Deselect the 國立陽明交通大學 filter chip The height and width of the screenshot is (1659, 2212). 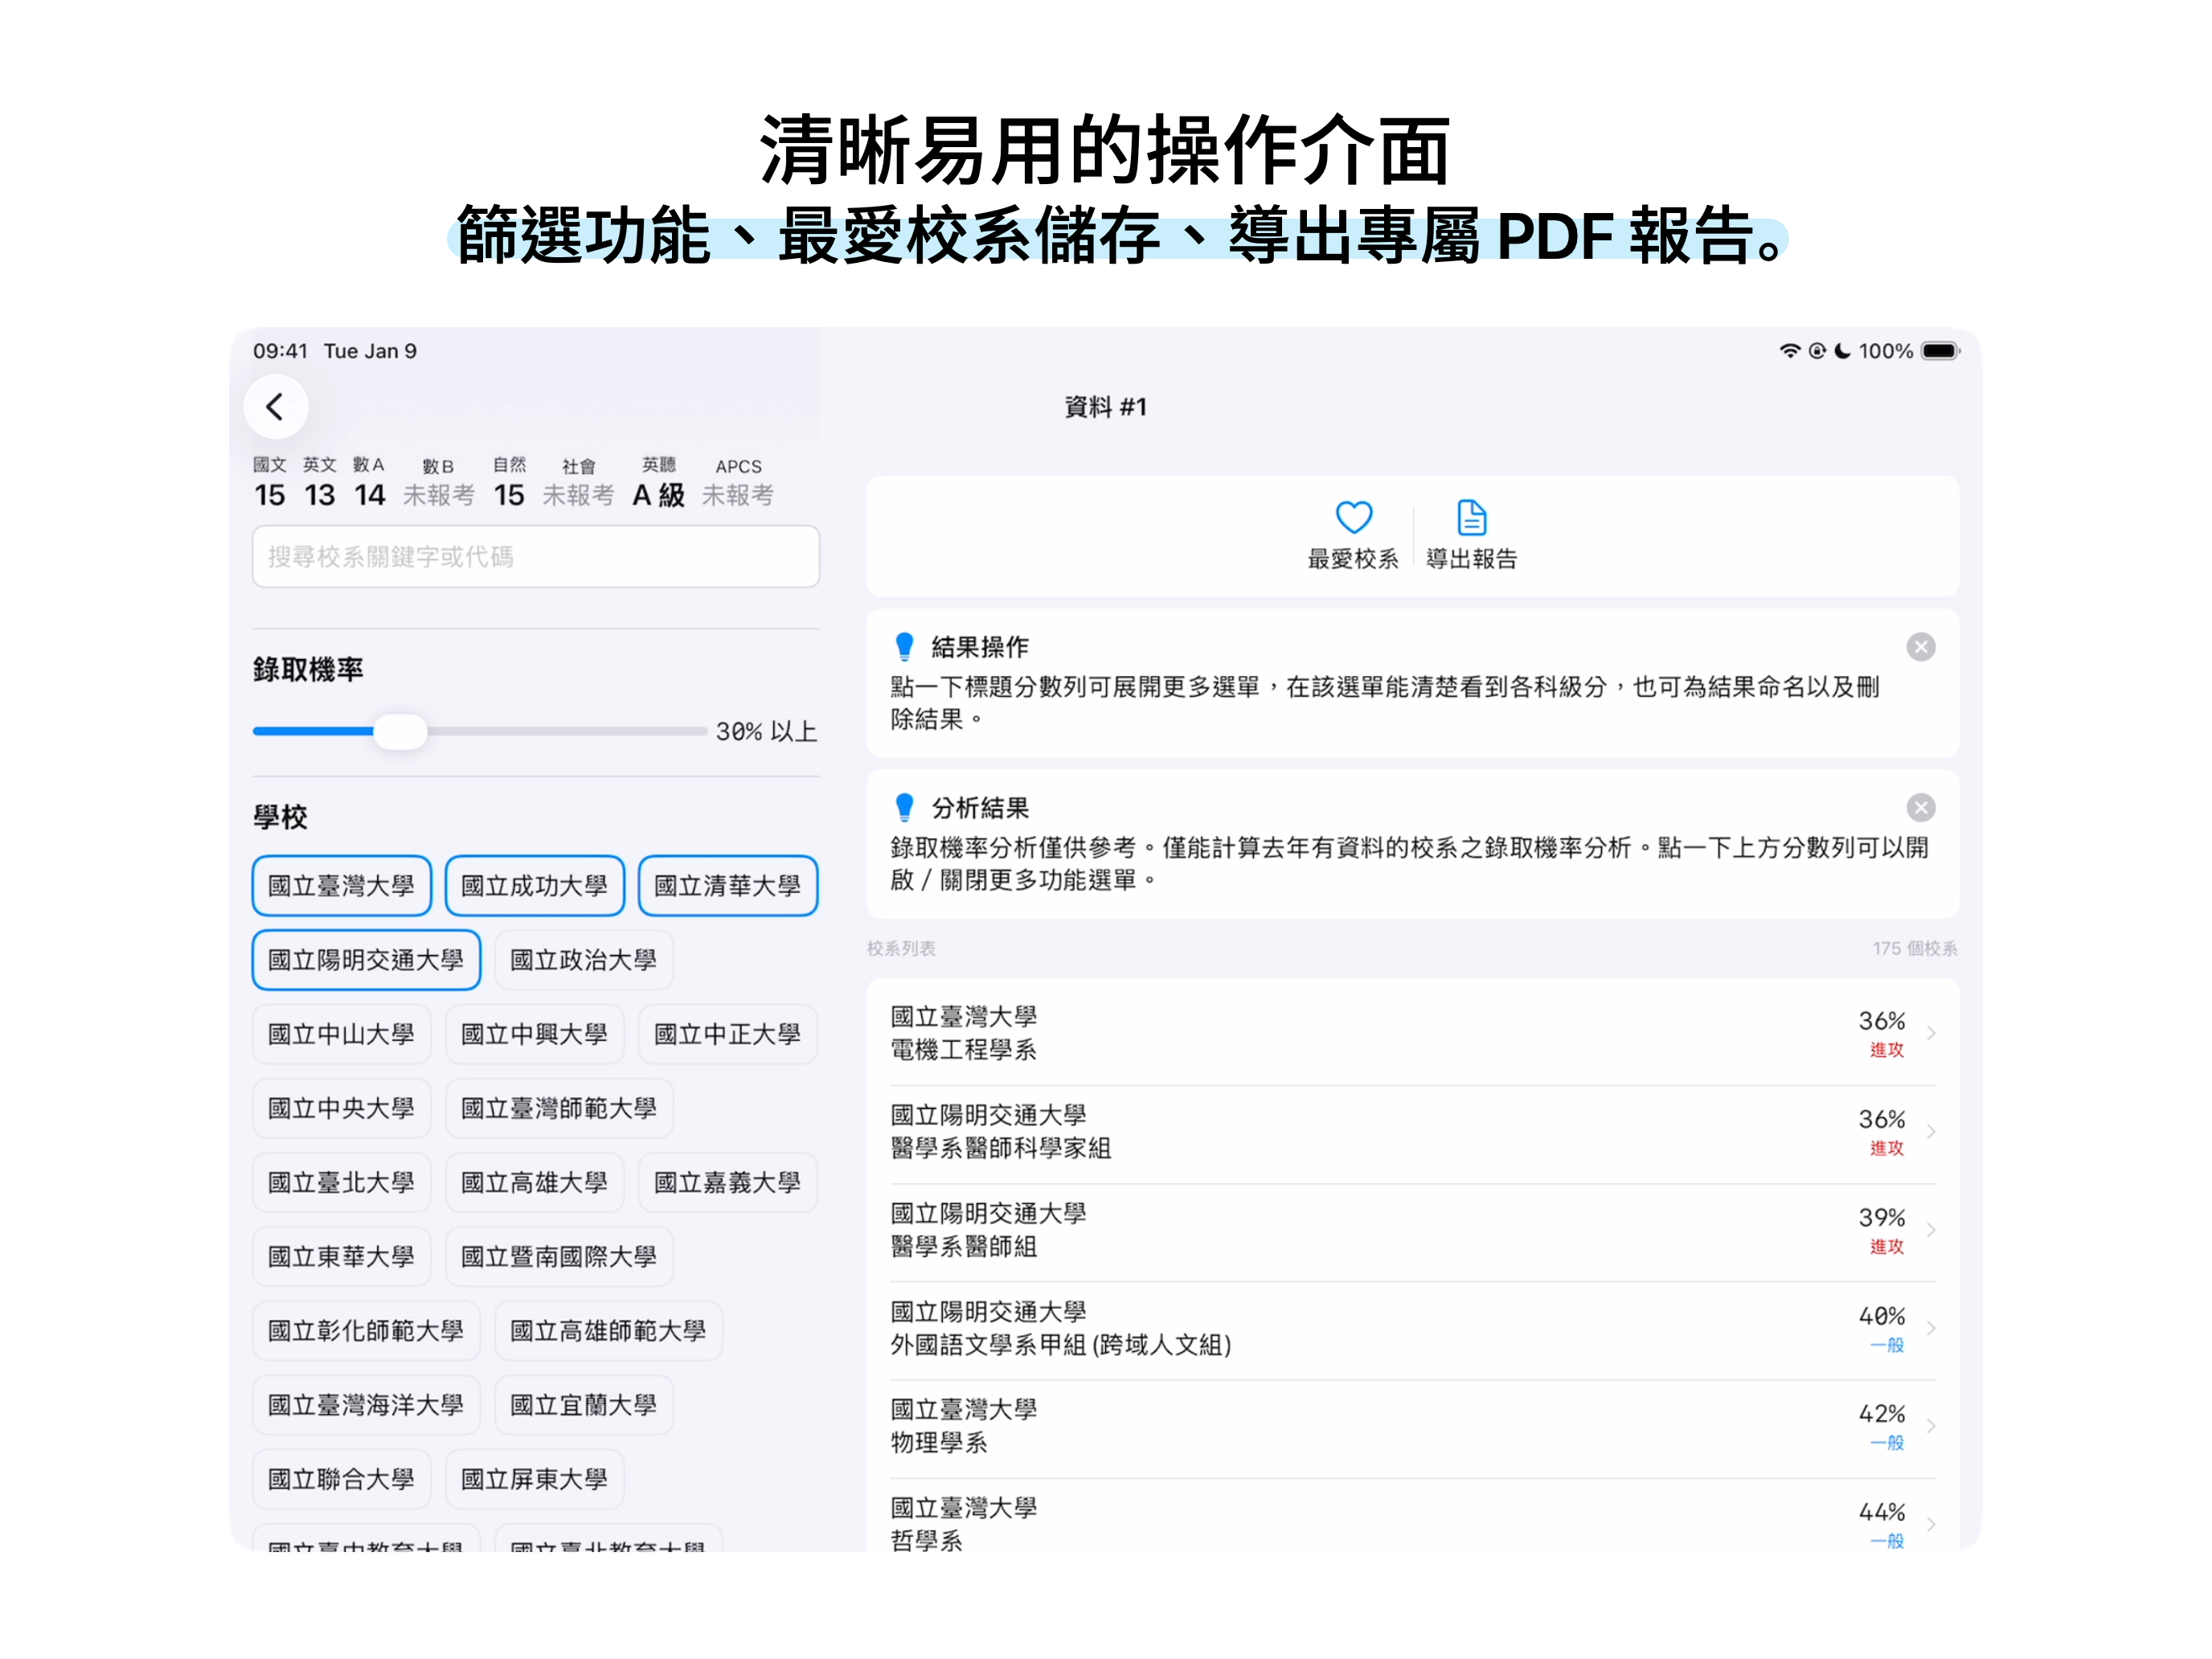click(366, 960)
